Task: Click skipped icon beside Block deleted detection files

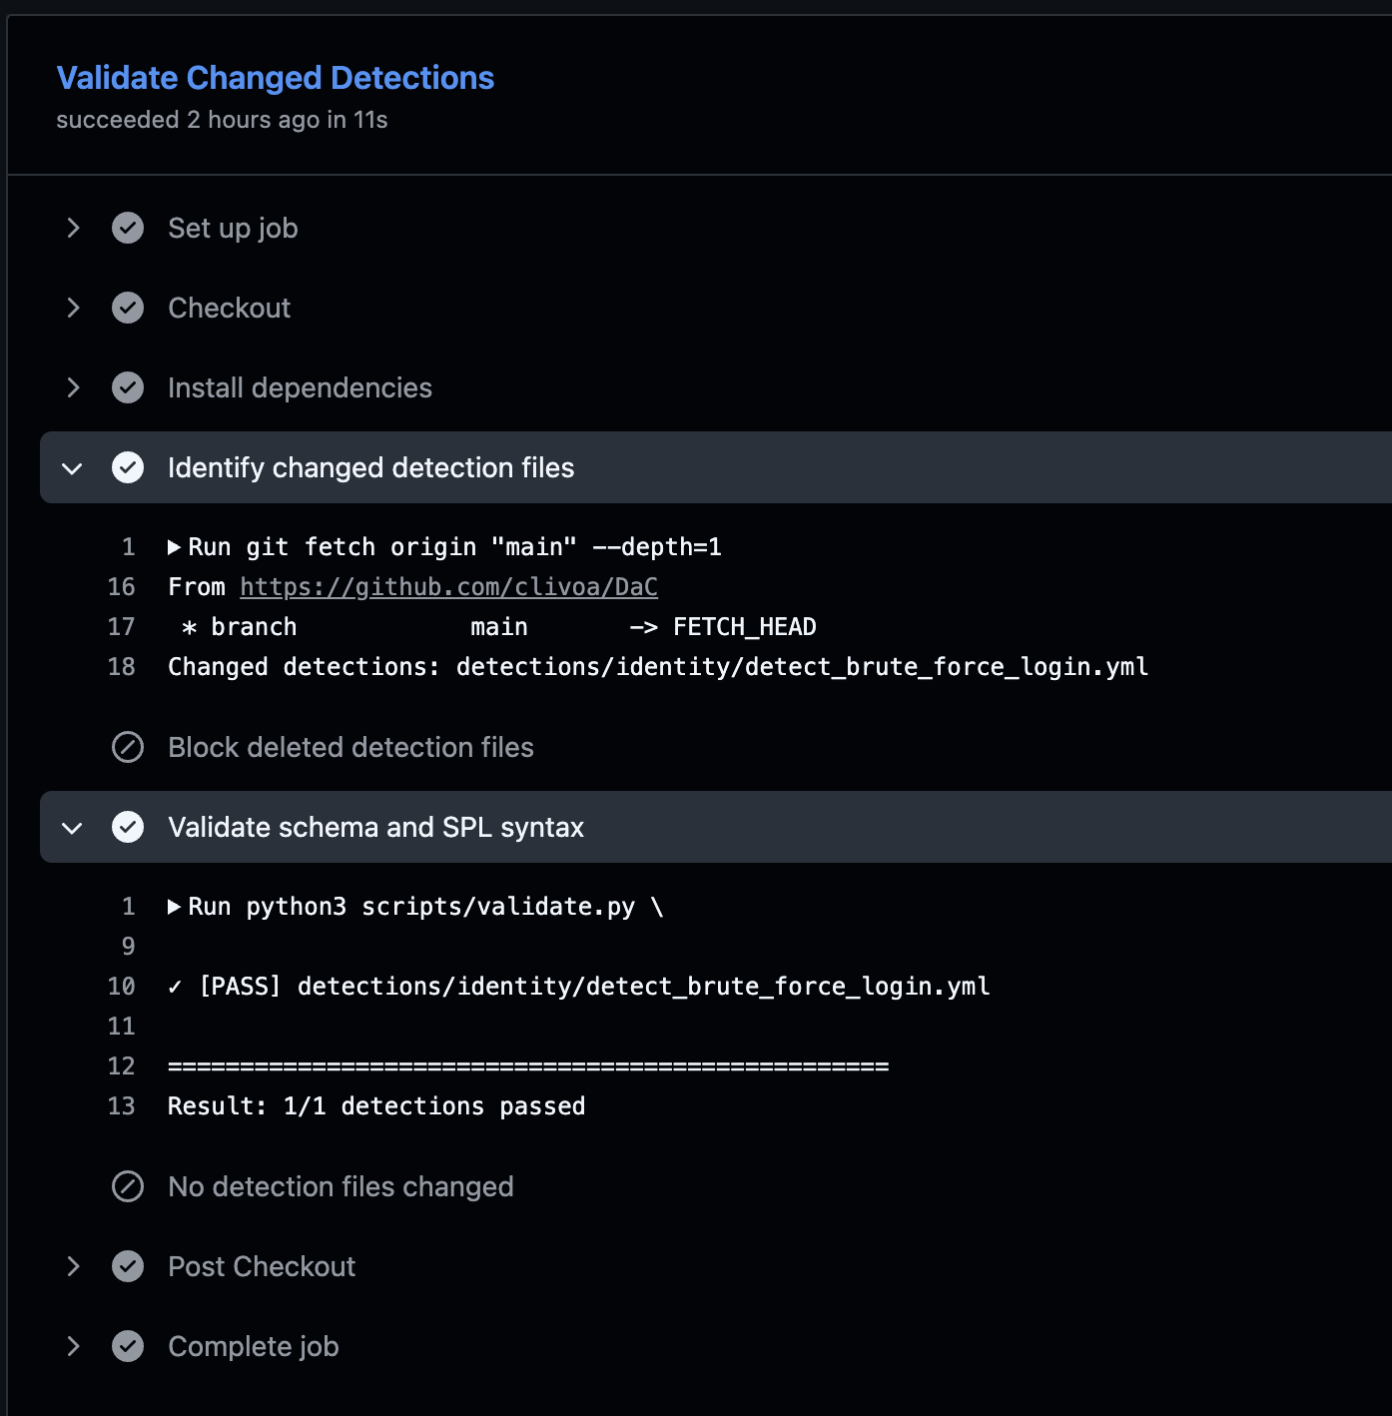Action: point(128,747)
